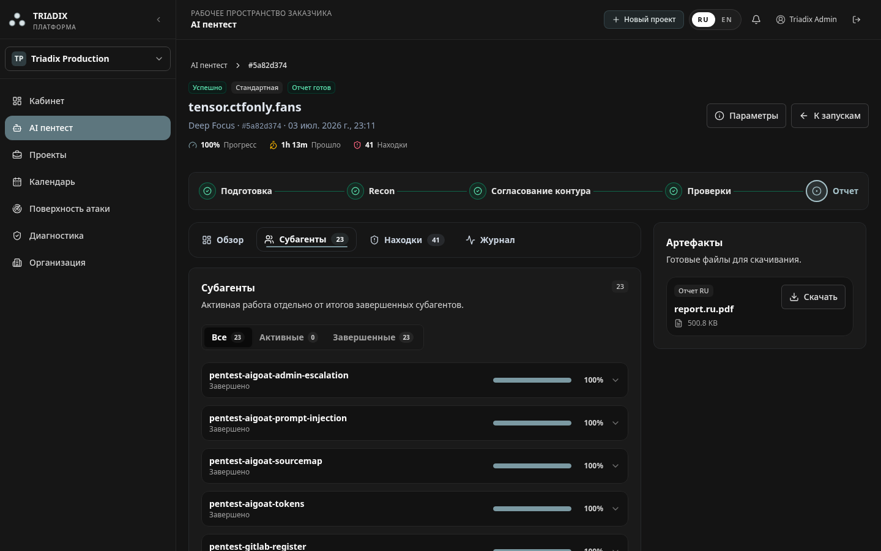The width and height of the screenshot is (881, 551).
Task: Select AI пентест in the sidebar
Action: (87, 128)
